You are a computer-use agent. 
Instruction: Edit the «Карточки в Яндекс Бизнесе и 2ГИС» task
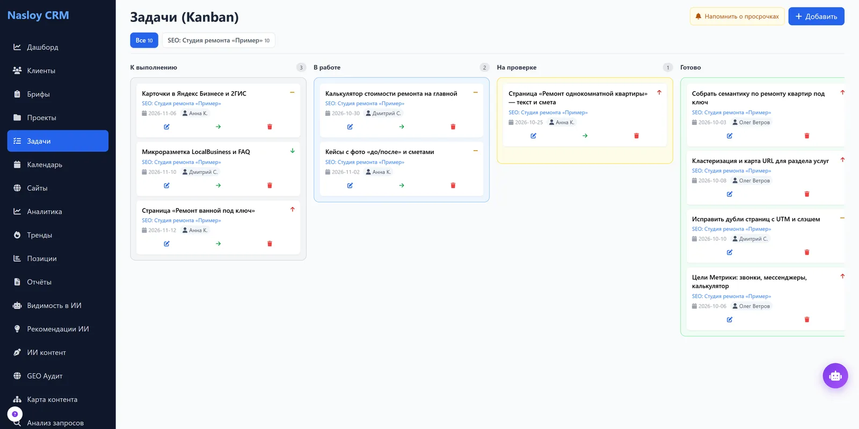coord(166,127)
